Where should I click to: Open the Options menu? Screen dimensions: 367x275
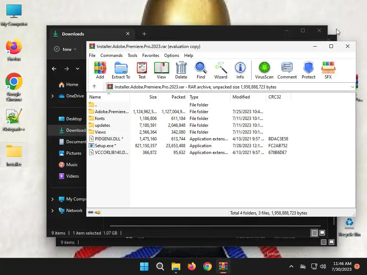point(172,56)
